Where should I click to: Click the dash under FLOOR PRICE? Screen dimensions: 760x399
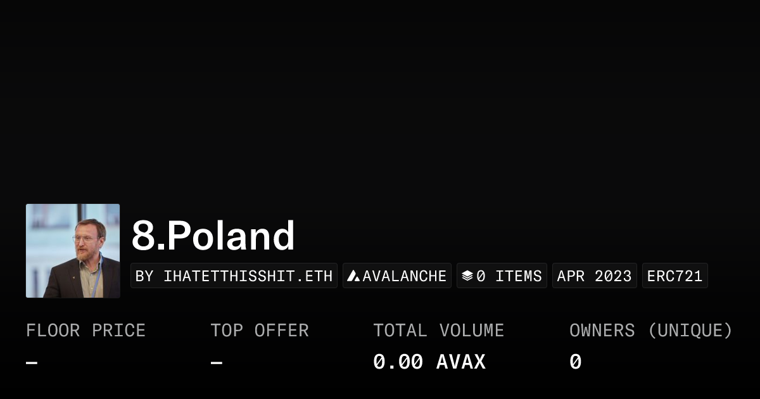pos(31,361)
